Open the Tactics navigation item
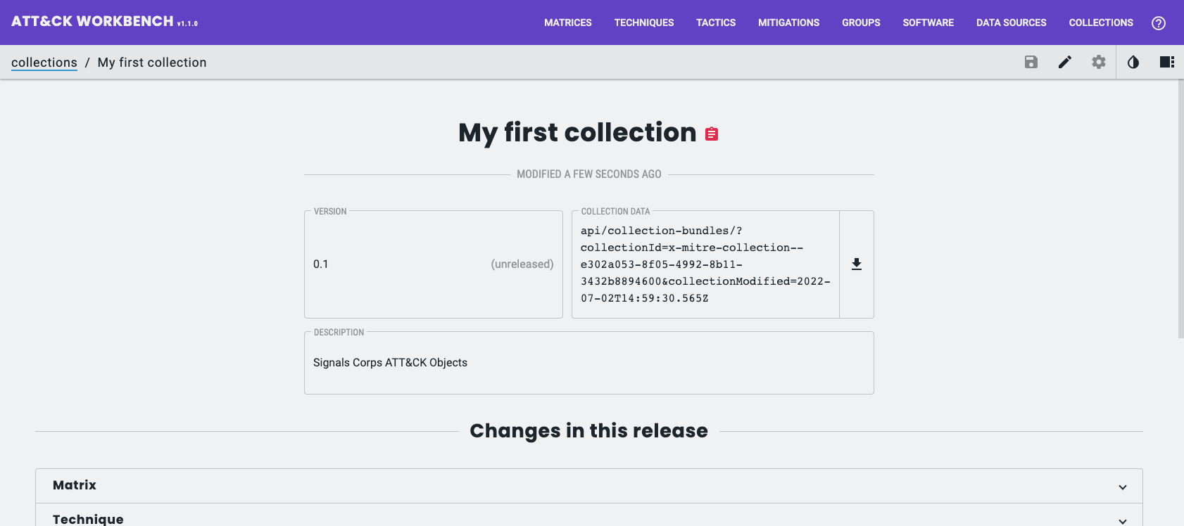The width and height of the screenshot is (1184, 526). (715, 23)
